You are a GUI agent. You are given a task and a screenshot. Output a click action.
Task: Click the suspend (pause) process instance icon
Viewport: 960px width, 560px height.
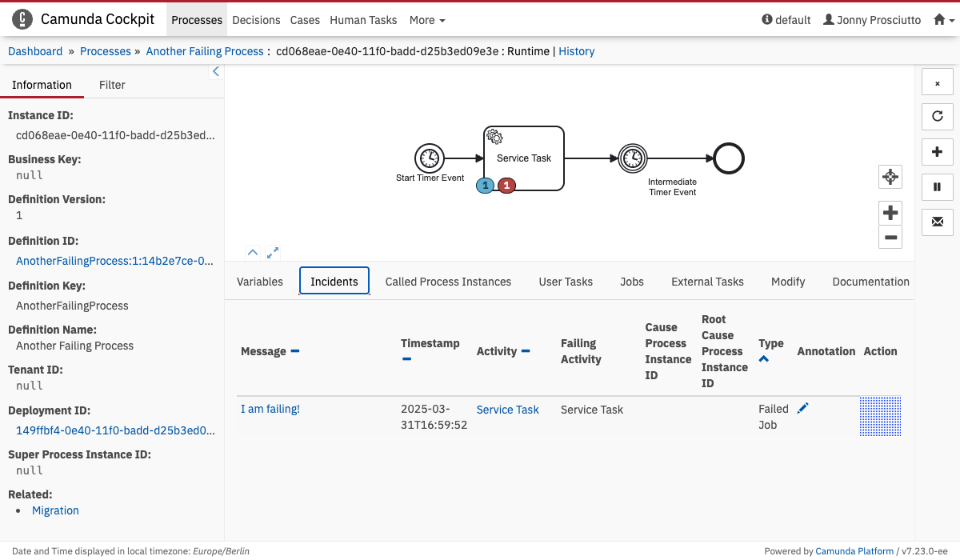937,187
